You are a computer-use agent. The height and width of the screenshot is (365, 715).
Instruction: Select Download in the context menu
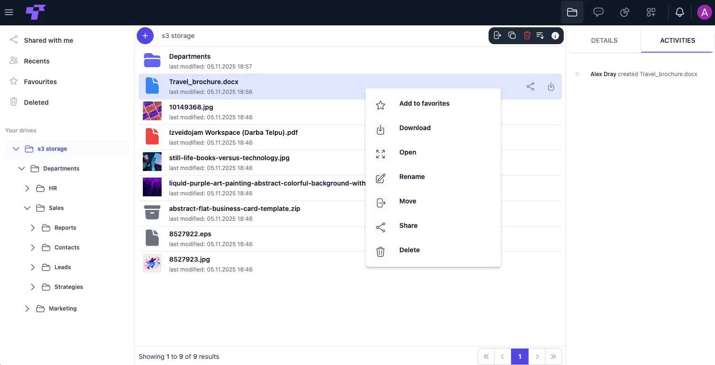[433, 128]
